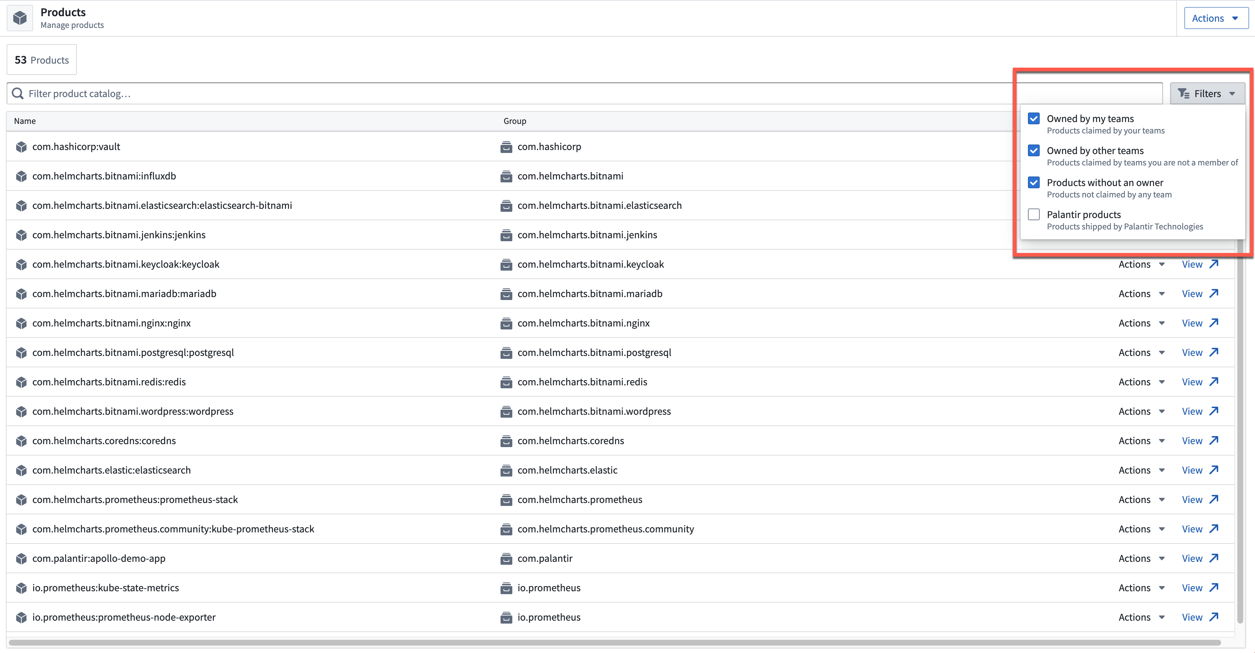Open View link for apollo-demo-app row
This screenshot has height=653, width=1255.
click(x=1200, y=559)
